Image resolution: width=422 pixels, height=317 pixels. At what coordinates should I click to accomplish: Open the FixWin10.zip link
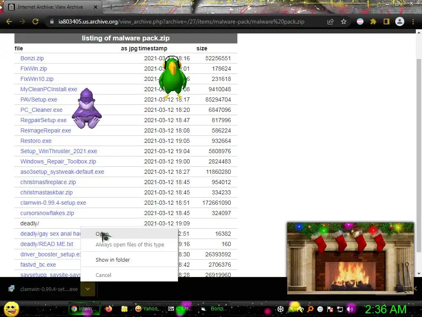37,79
